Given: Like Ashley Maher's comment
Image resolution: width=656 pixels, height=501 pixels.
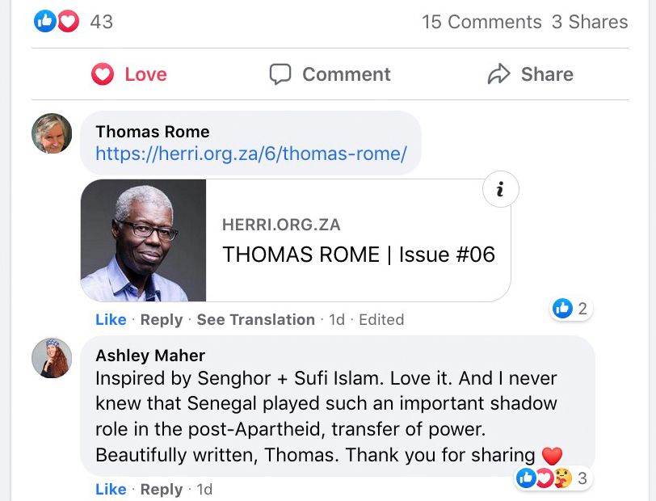Looking at the screenshot, I should click(x=111, y=489).
